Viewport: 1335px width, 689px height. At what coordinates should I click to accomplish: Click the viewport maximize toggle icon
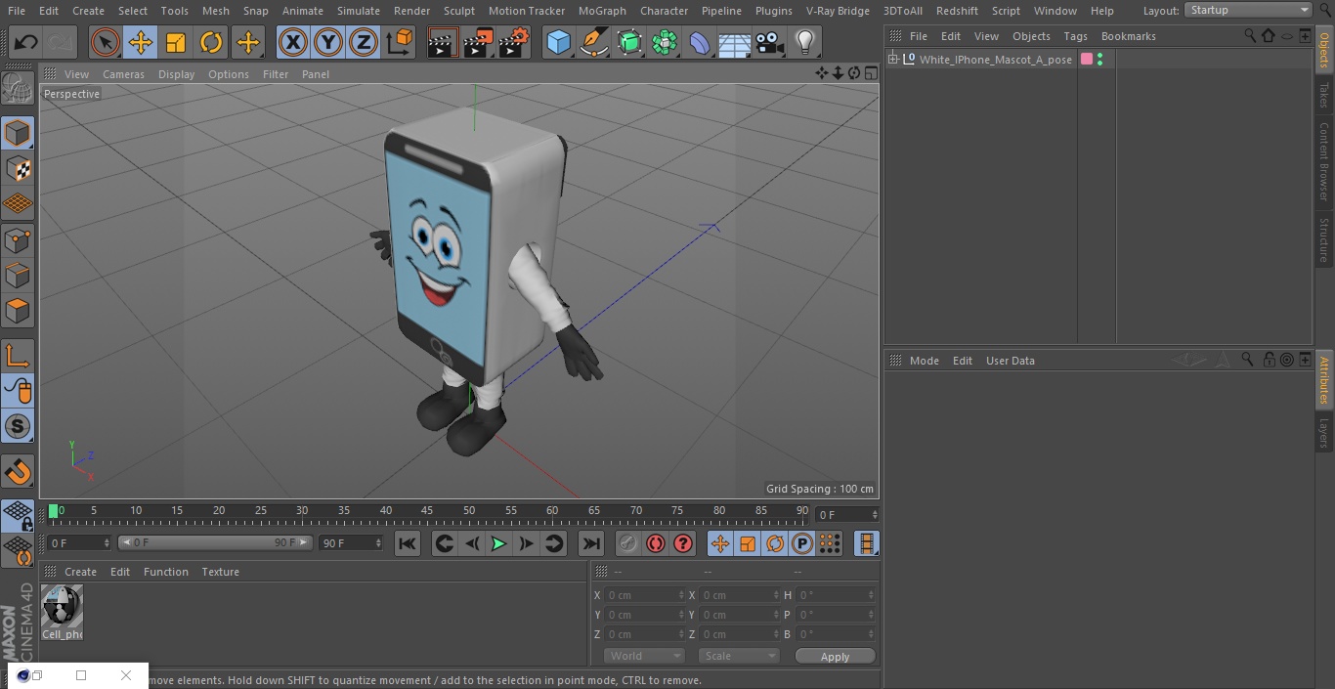point(870,73)
